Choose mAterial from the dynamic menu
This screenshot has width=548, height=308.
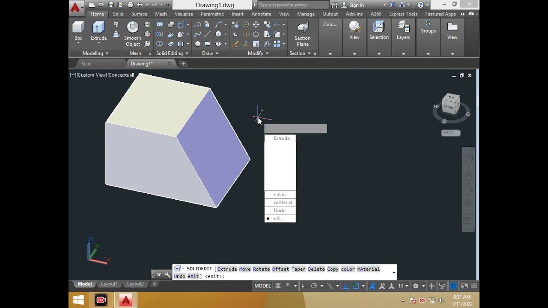click(x=280, y=202)
